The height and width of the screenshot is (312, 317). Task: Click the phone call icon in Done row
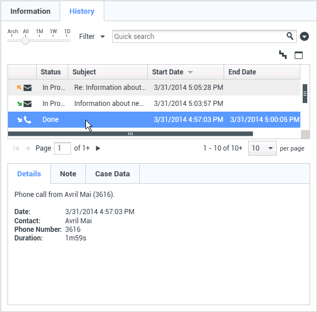(x=28, y=120)
